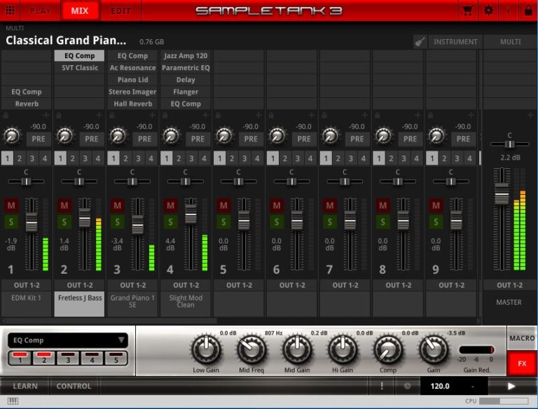Toggle PRE on channel 3 send
Screen dimensions: 538x409
pyautogui.click(x=144, y=139)
